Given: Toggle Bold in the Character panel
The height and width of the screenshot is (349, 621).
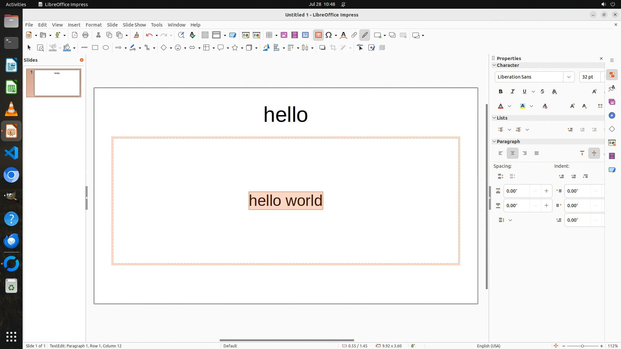Looking at the screenshot, I should pos(501,92).
